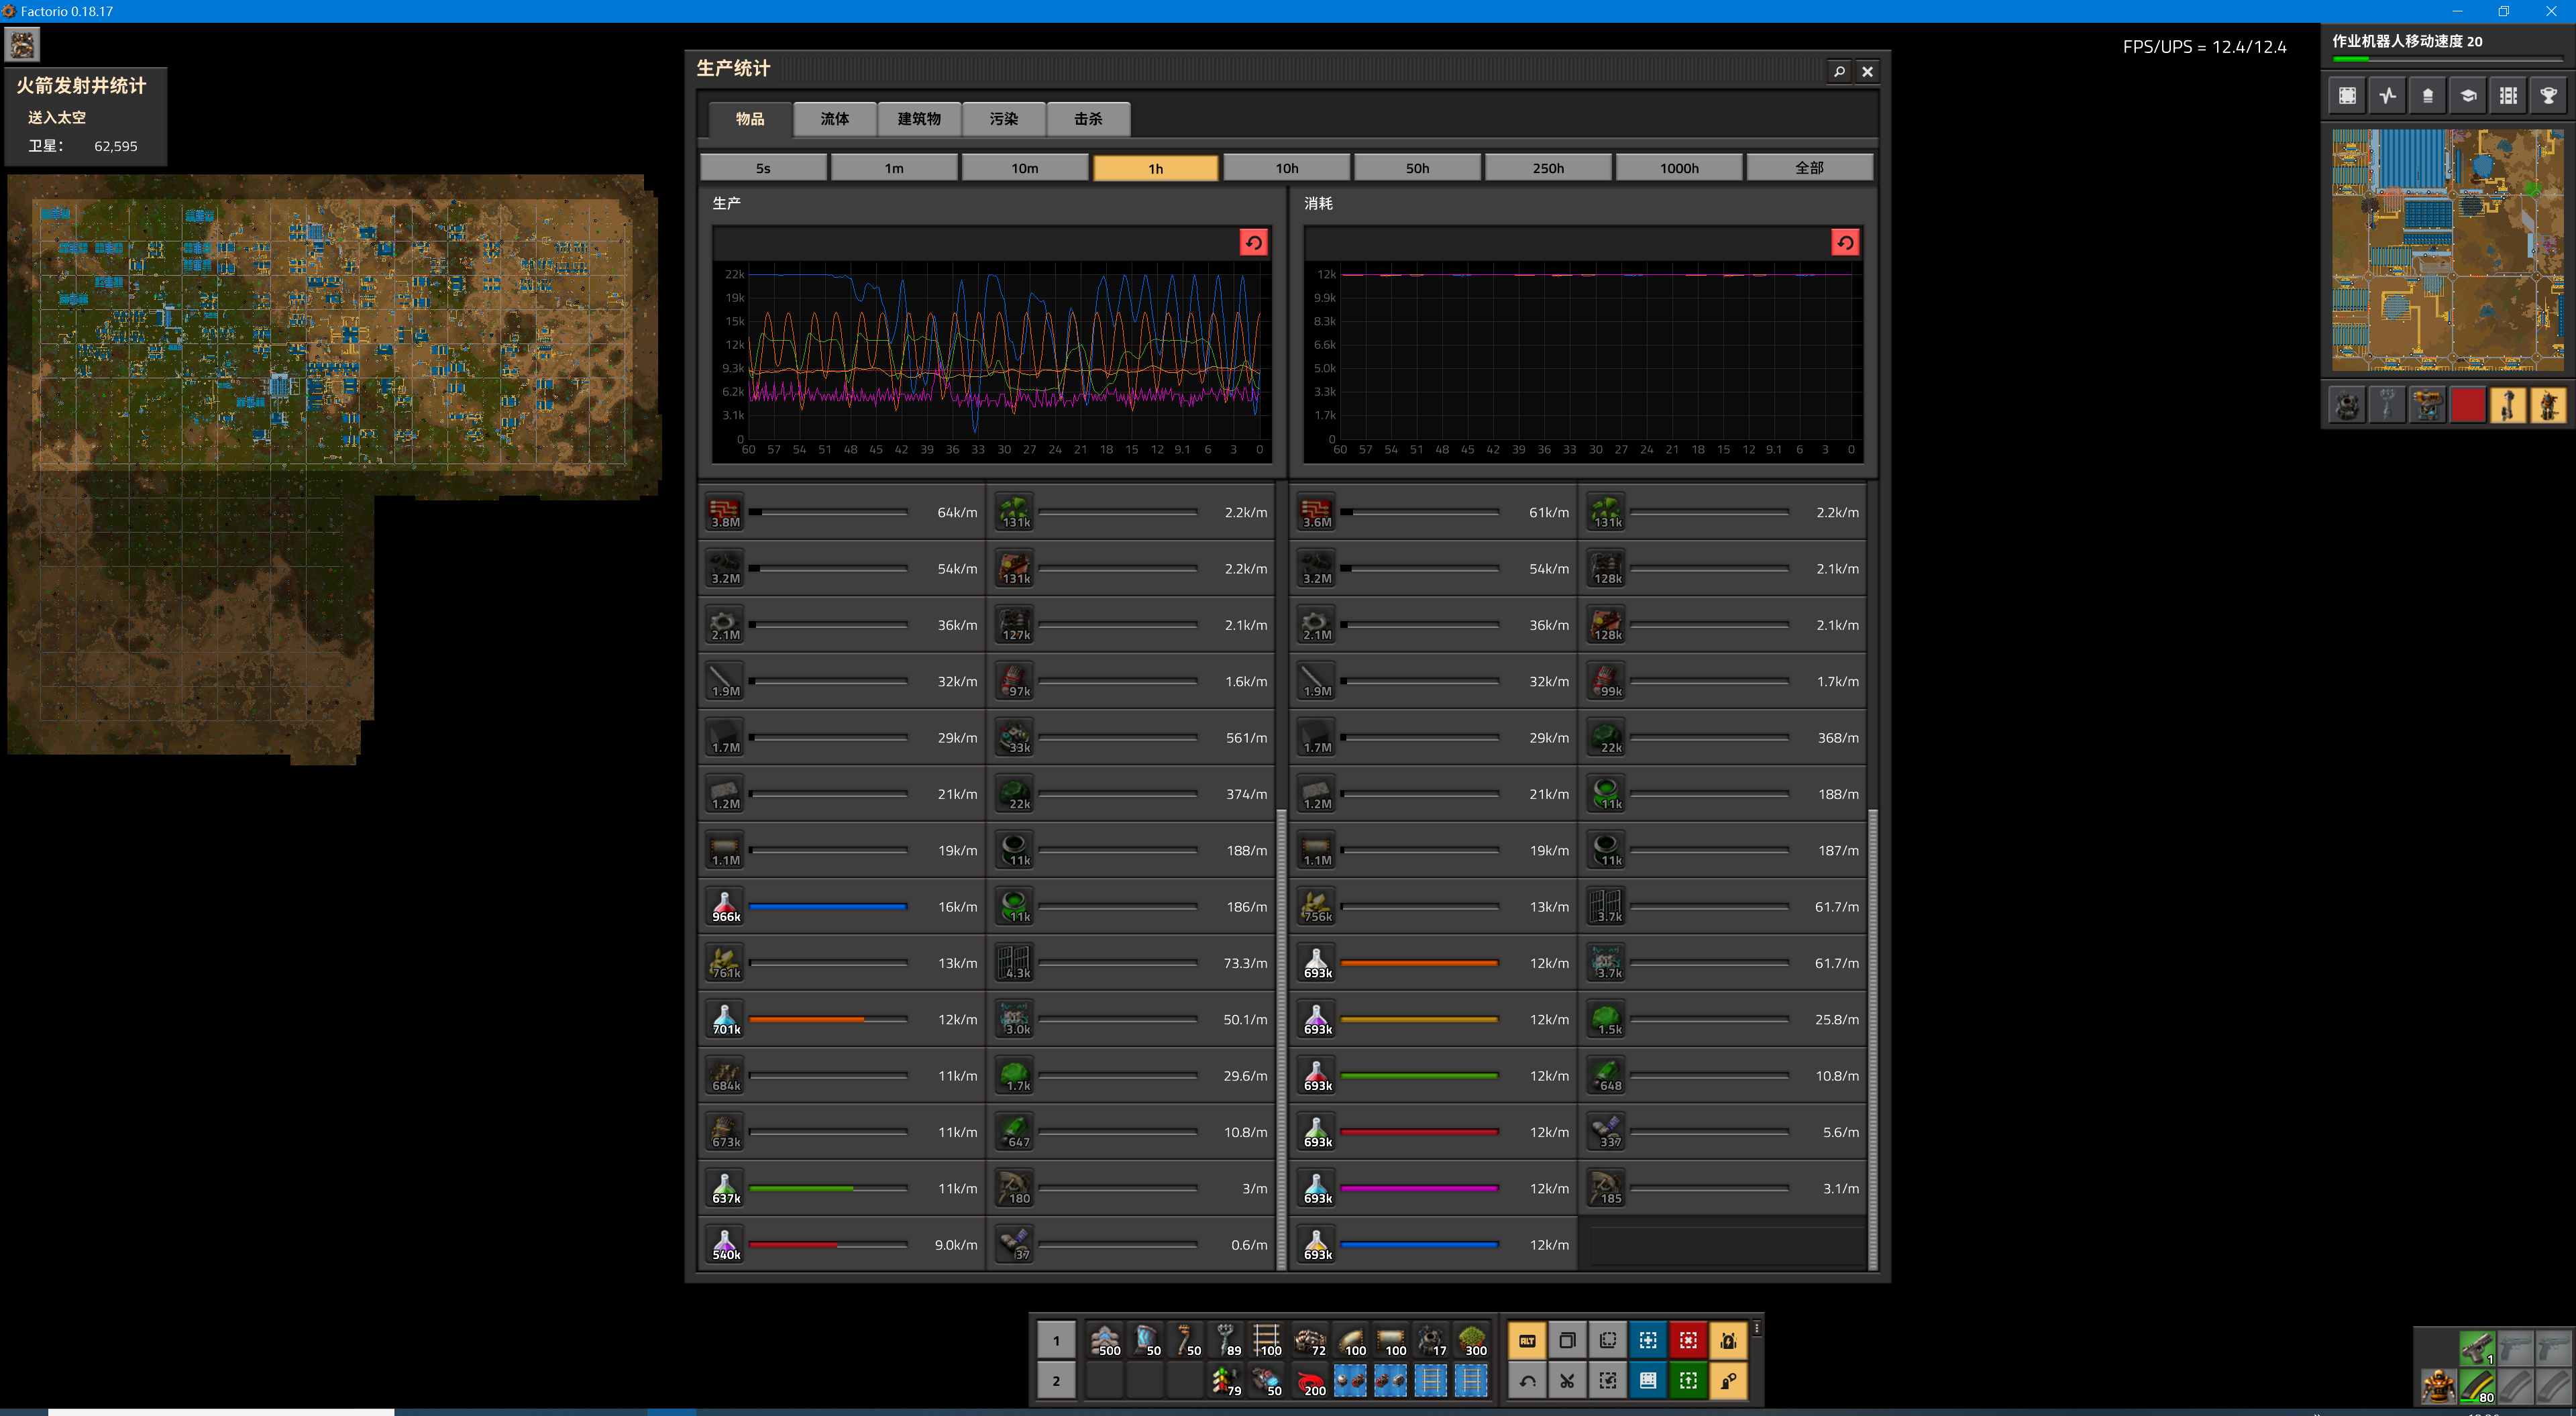The image size is (2576, 1416).
Task: Click the undo arrow shortcut
Action: [x=1527, y=1380]
